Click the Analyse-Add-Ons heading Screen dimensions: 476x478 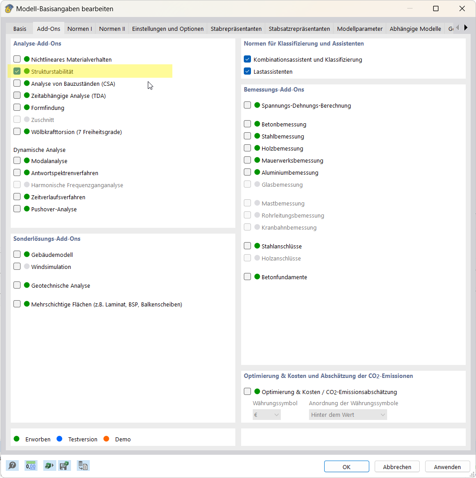pos(37,43)
